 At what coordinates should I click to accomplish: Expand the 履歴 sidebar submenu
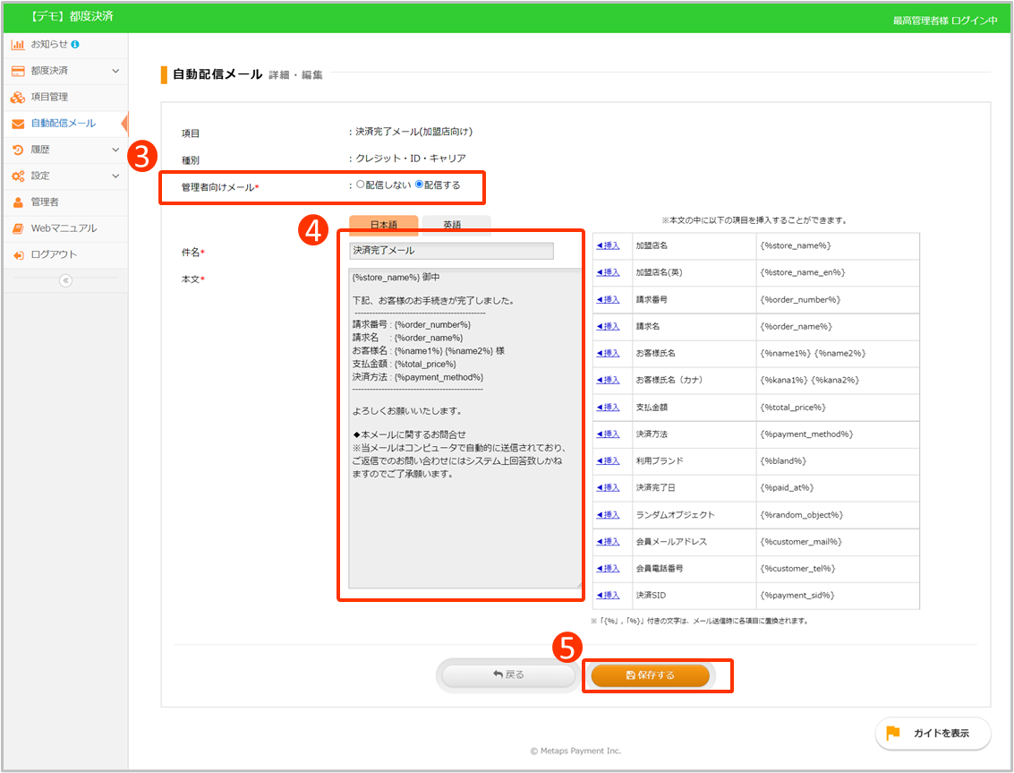pos(115,150)
